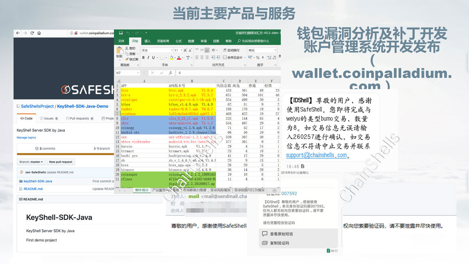This screenshot has width=469, height=264.
Task: Pick the red font color A
Action: tap(179, 57)
